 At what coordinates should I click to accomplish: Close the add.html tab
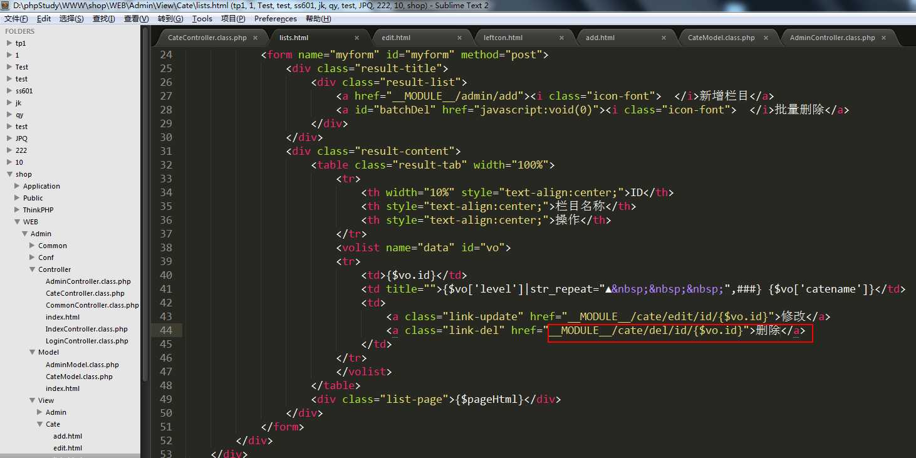664,38
